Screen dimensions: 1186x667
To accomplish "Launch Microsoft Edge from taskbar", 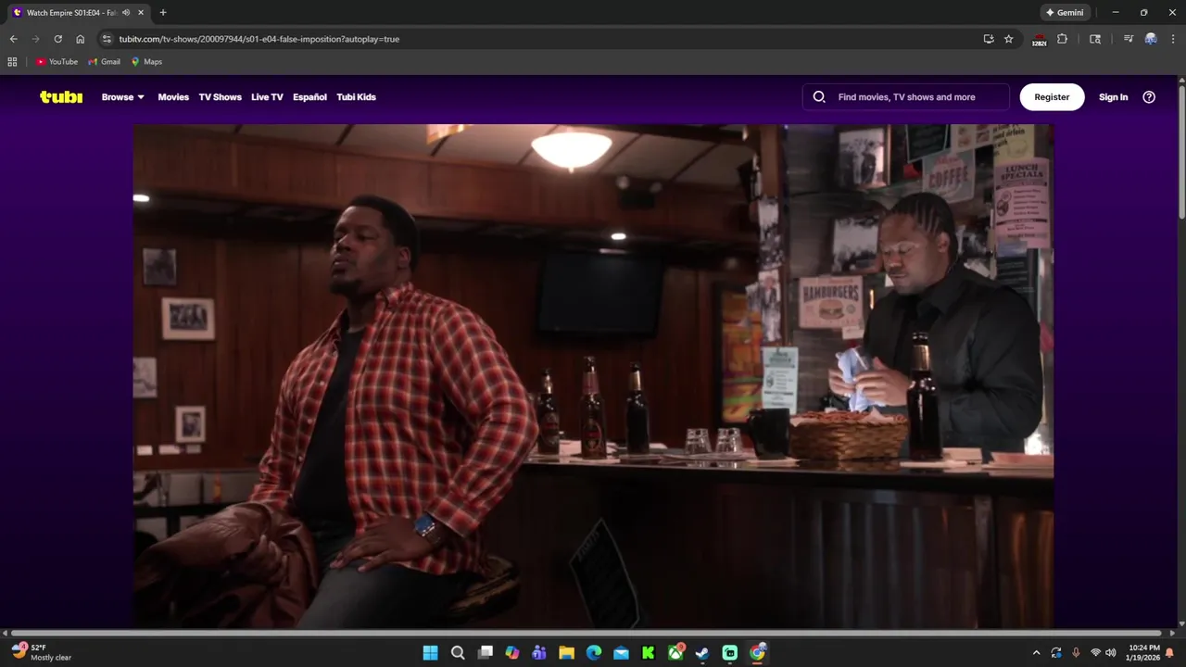I will (594, 653).
